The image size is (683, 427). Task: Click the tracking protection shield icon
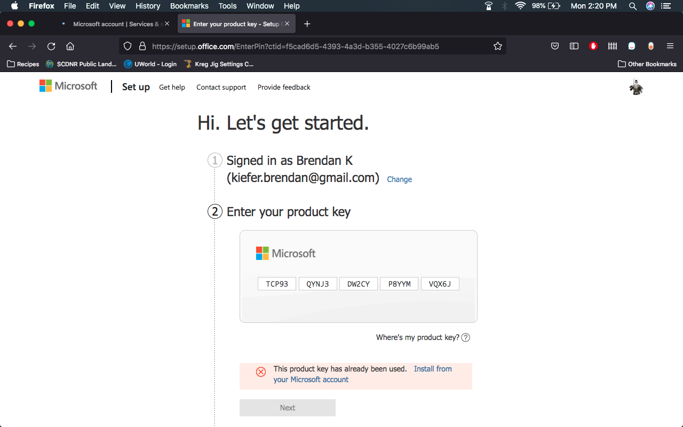tap(128, 46)
